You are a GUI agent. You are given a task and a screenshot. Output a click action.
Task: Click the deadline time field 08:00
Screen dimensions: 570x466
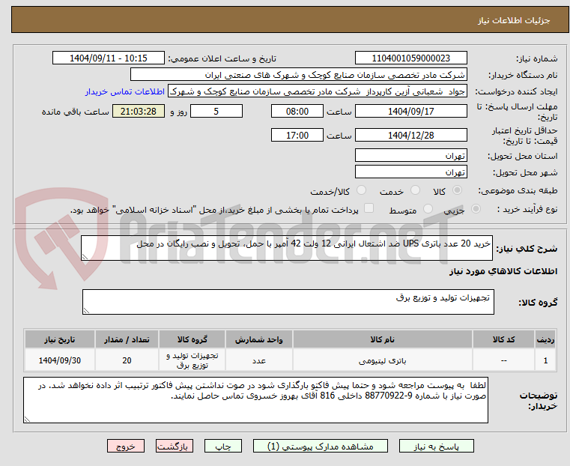point(297,111)
